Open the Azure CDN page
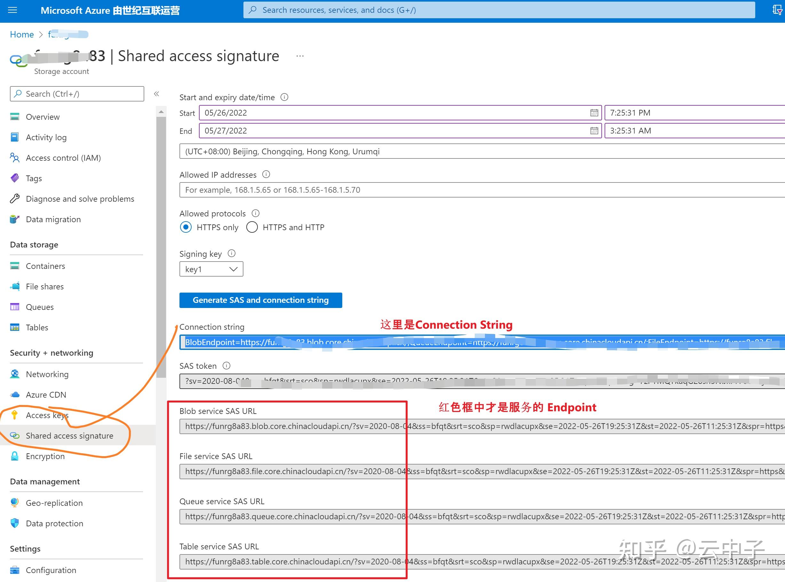The height and width of the screenshot is (582, 785). [x=46, y=395]
